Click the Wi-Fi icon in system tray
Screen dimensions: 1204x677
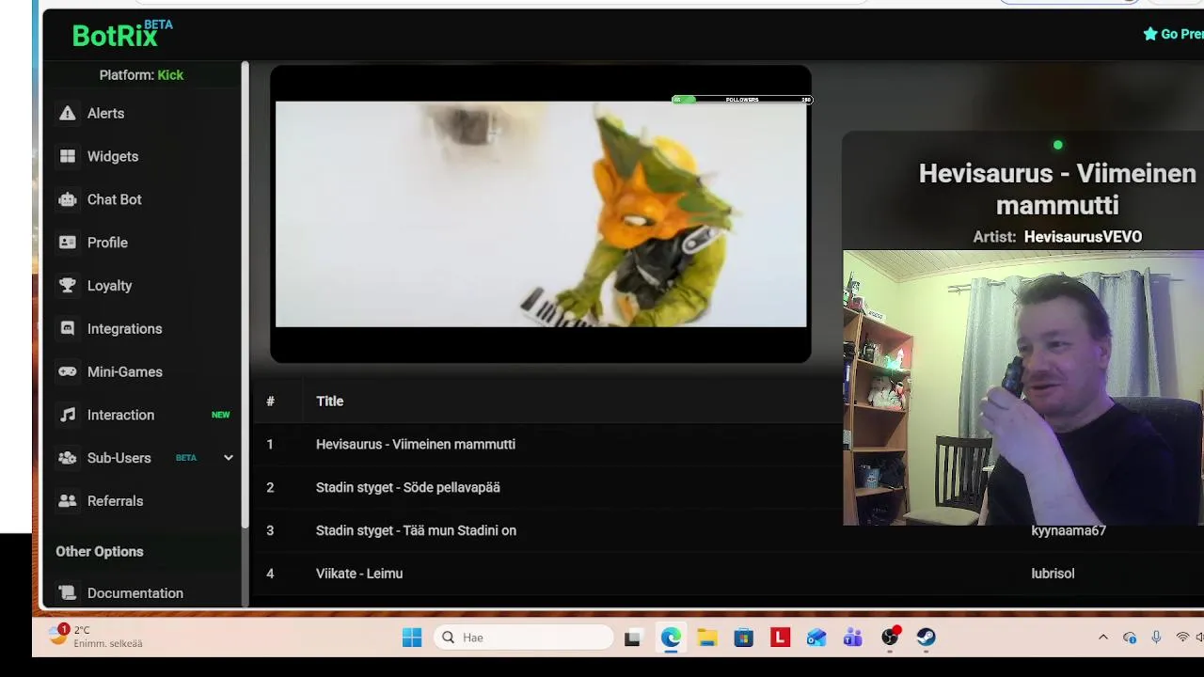(1182, 638)
